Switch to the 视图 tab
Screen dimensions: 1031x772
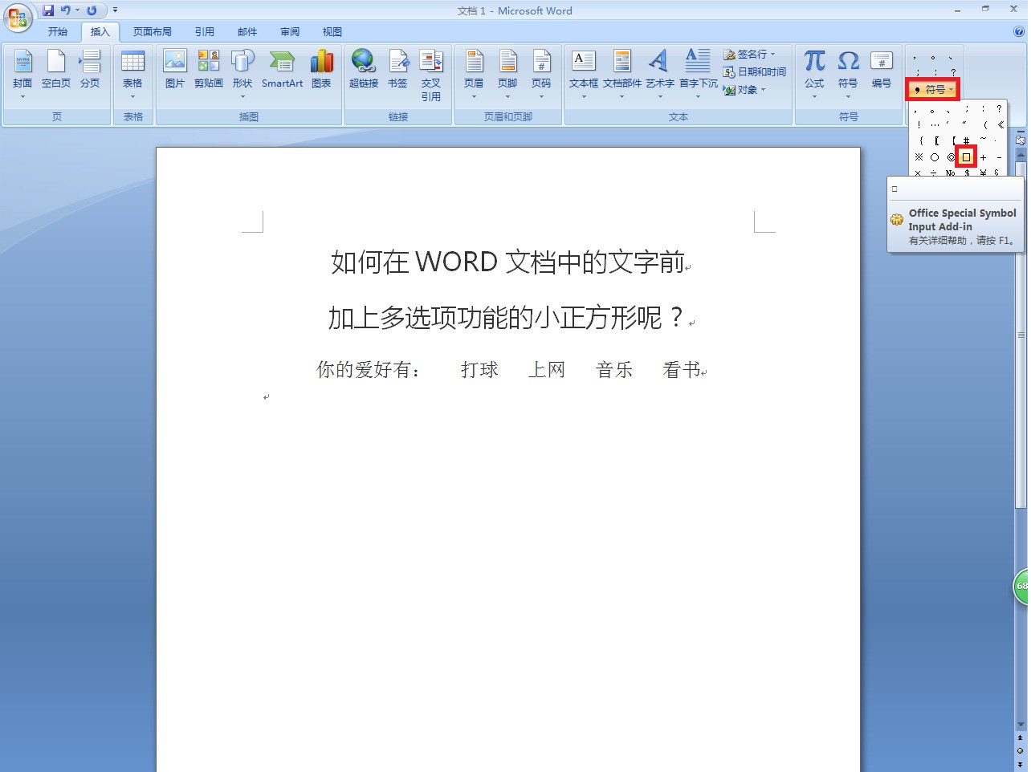(332, 32)
